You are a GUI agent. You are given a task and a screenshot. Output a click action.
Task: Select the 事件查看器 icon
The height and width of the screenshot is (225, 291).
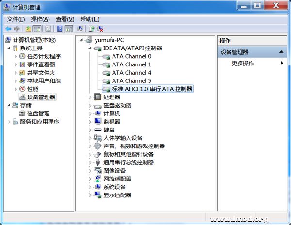pos(22,64)
